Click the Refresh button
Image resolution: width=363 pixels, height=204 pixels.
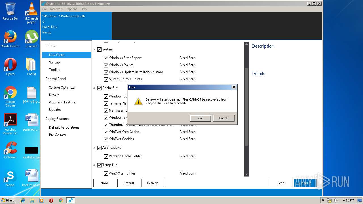153,183
